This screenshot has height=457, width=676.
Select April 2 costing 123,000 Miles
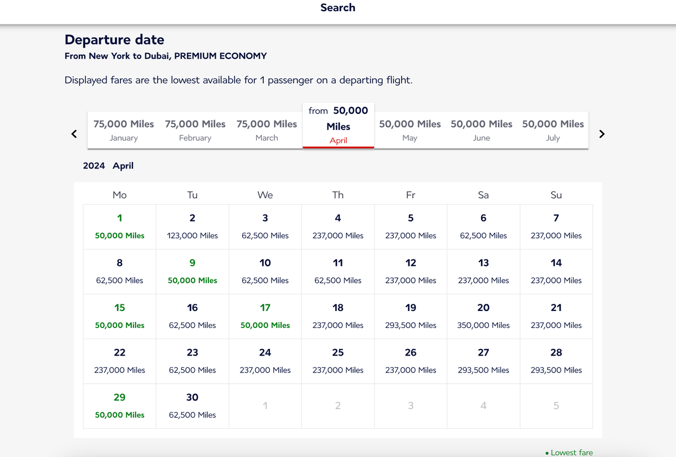tap(192, 227)
